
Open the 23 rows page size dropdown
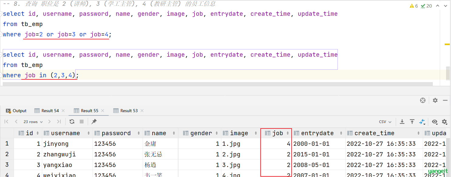(33, 122)
